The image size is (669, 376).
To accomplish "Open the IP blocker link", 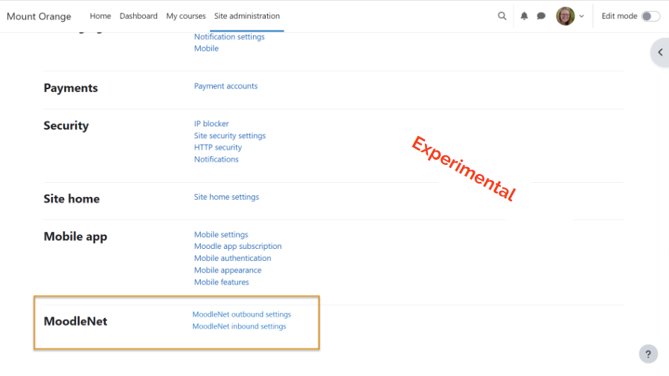I will tap(211, 124).
